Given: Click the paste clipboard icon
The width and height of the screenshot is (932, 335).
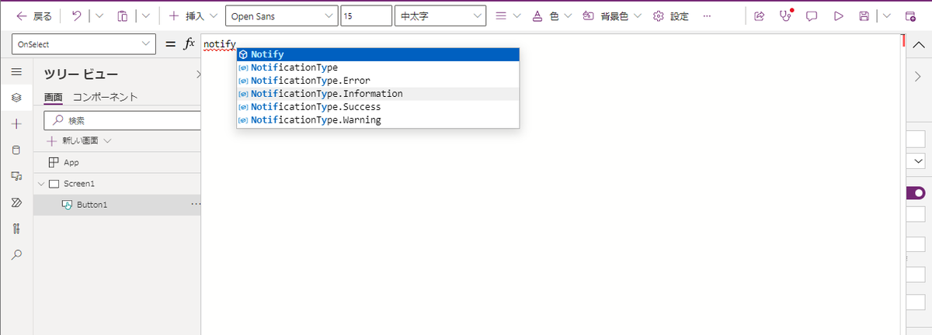Looking at the screenshot, I should (123, 16).
